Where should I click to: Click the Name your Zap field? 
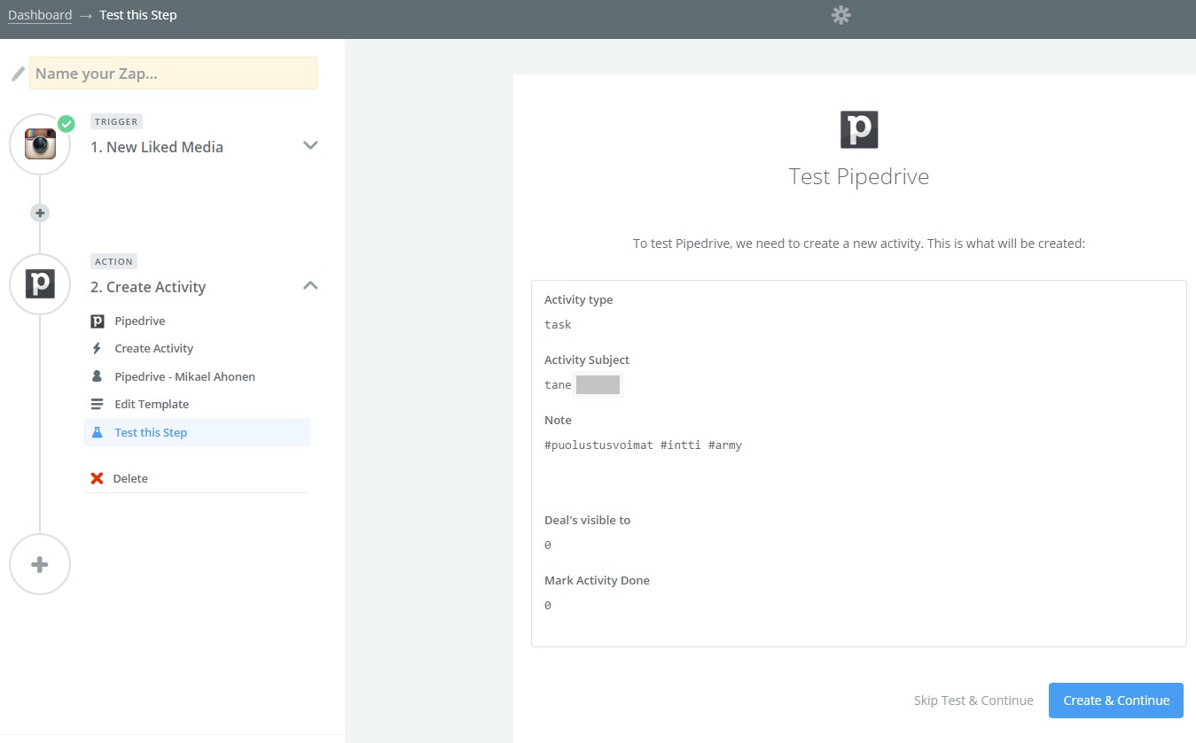pos(173,74)
